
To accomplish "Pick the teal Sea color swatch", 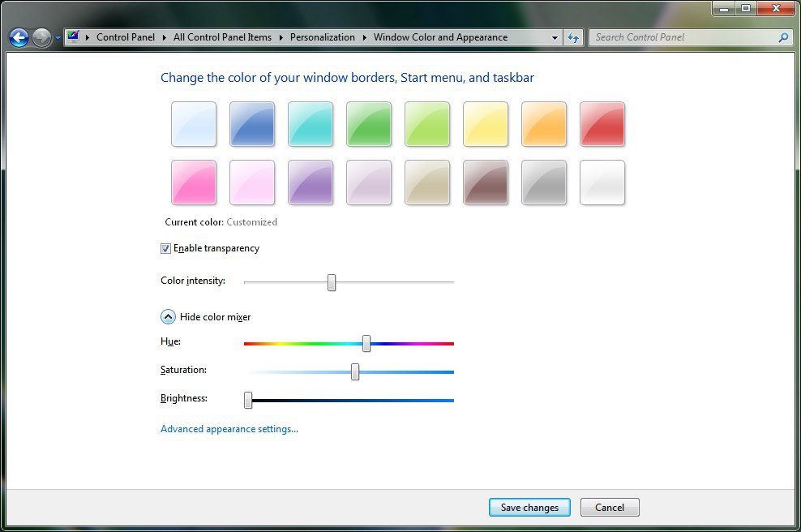I will click(x=310, y=124).
